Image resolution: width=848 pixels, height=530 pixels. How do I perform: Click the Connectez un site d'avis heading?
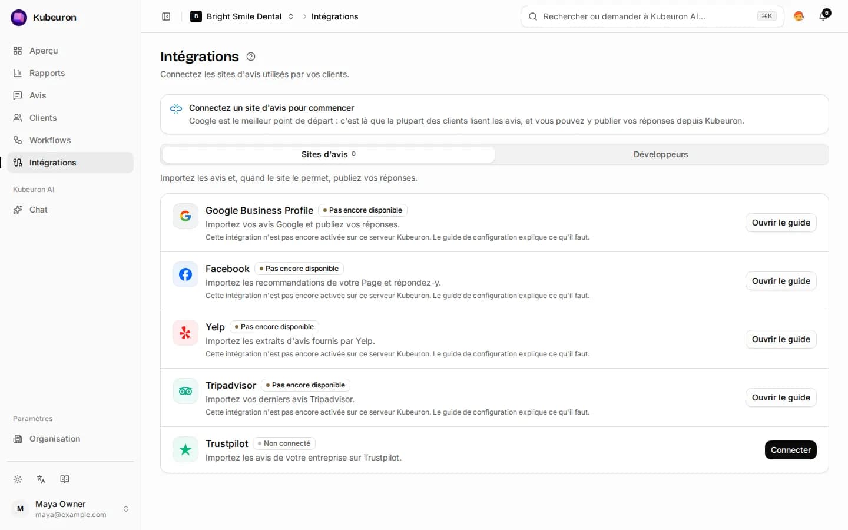271,108
